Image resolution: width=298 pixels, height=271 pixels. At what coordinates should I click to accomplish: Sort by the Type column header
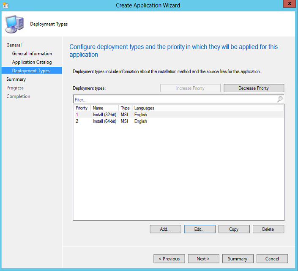(x=125, y=108)
